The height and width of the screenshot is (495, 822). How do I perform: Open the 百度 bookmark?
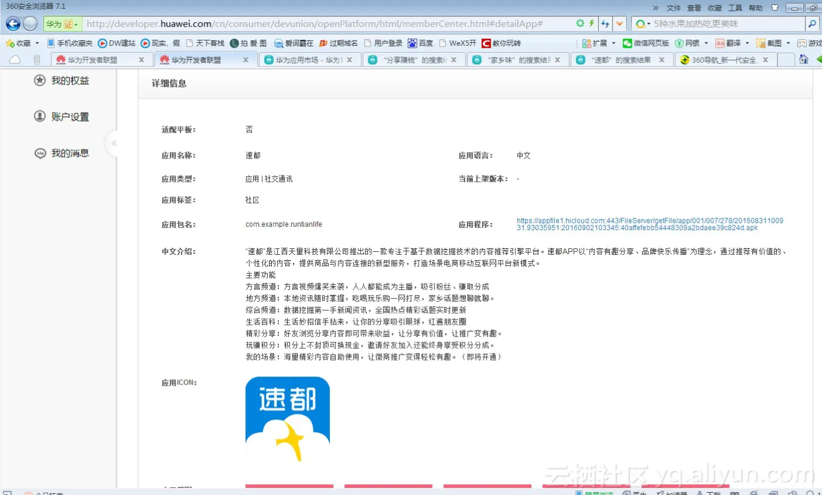pyautogui.click(x=420, y=43)
